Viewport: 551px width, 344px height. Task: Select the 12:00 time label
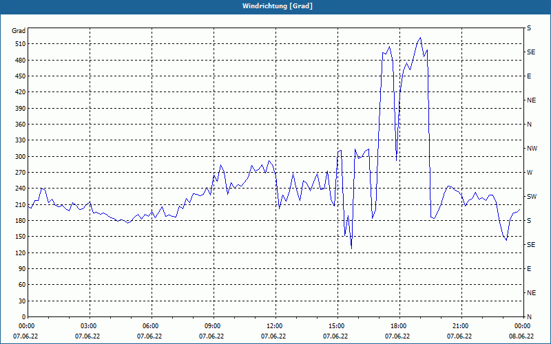click(273, 325)
